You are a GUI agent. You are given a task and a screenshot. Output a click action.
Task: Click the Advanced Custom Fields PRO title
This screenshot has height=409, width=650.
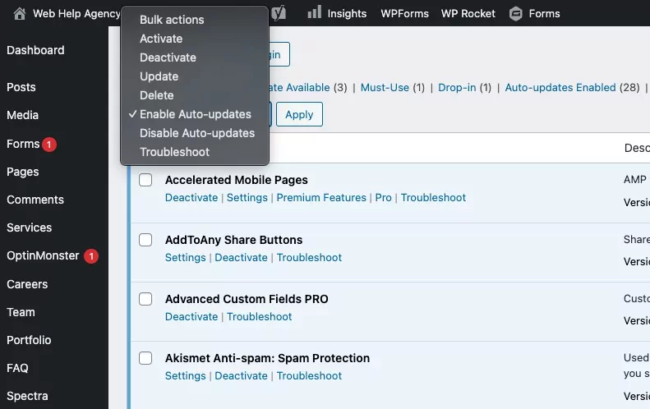click(x=247, y=299)
